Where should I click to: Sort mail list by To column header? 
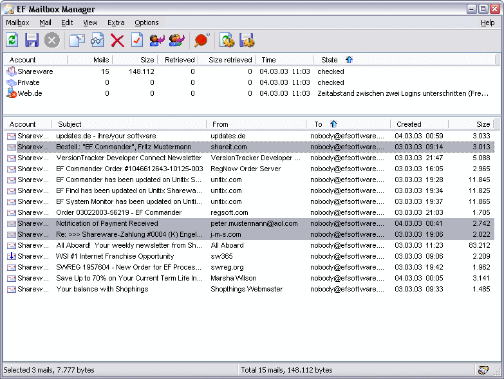pyautogui.click(x=348, y=124)
